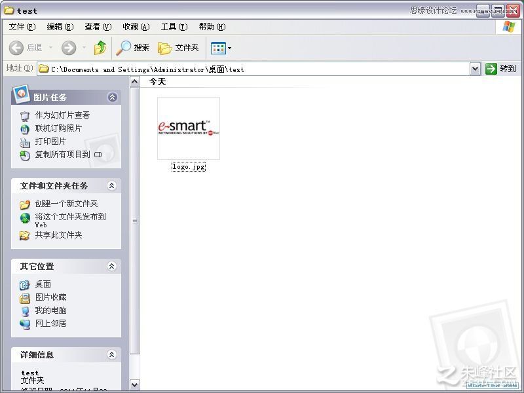Open Forward button history dropdown arrow
This screenshot has width=524, height=393.
84,48
